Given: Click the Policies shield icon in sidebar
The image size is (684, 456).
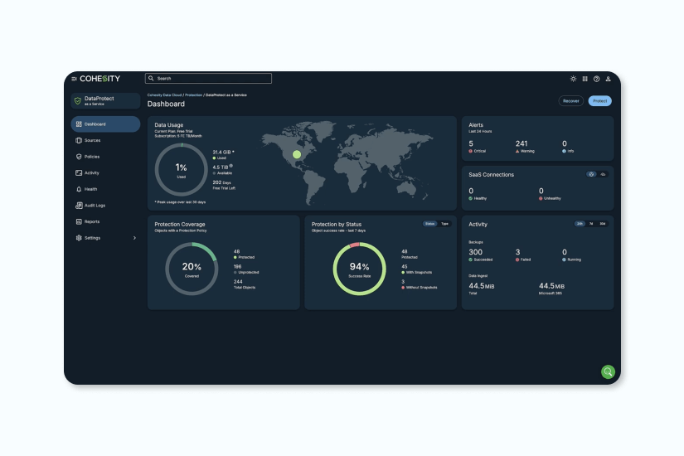Looking at the screenshot, I should (x=79, y=157).
